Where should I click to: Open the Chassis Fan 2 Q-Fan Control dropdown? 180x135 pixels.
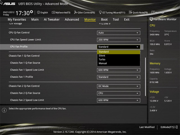coord(118,86)
